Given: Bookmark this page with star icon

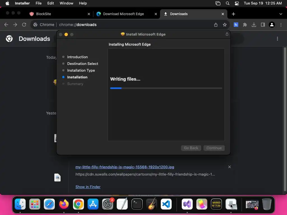Looking at the screenshot, I should click(225, 25).
